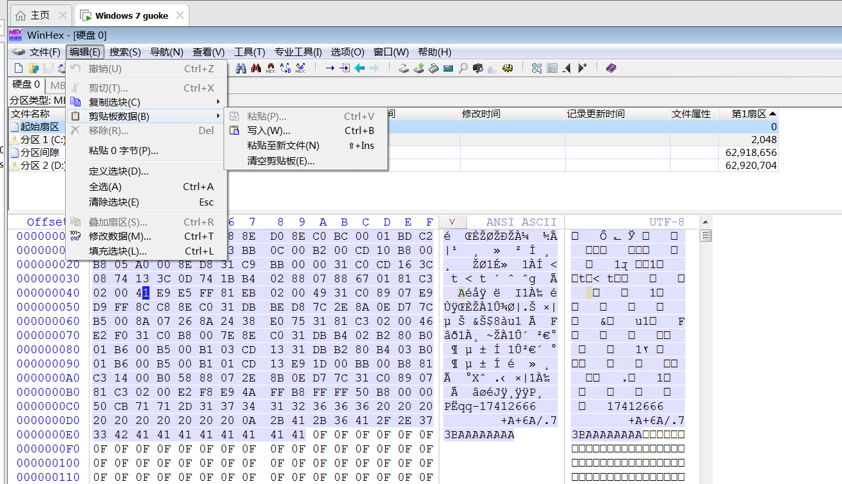Sort by 文件属性 column header
Viewport: 842px width, 484px height.
click(694, 114)
